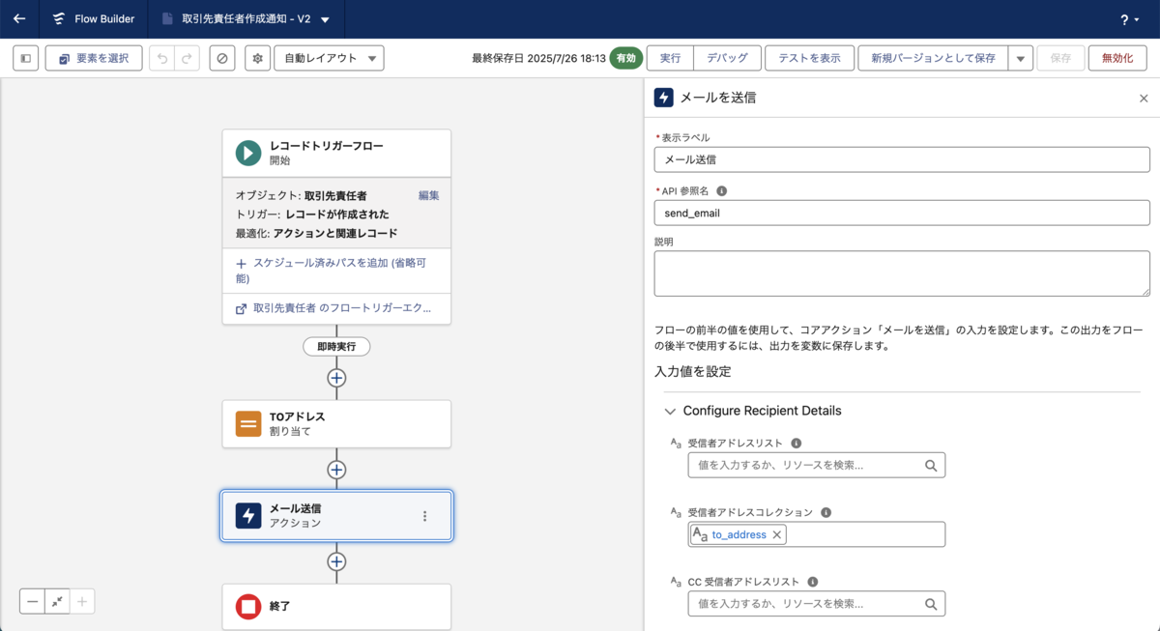Open the Flow Builder logo icon

pyautogui.click(x=59, y=19)
